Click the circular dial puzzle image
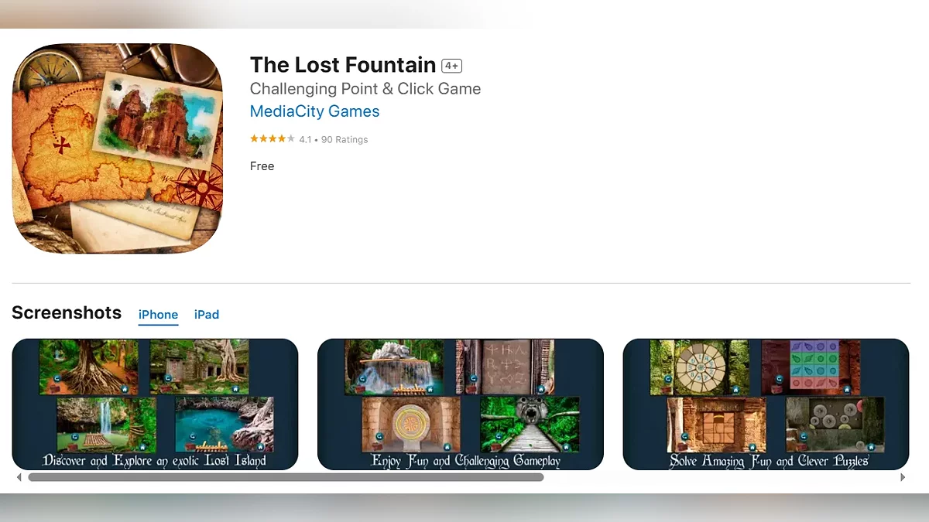The image size is (929, 522). click(700, 367)
